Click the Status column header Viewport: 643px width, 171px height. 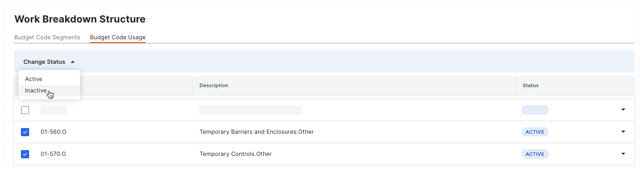coord(531,85)
